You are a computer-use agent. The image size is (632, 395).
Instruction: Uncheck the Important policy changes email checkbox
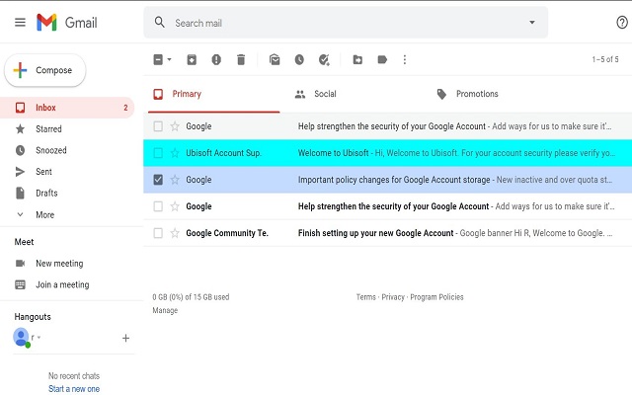[158, 180]
